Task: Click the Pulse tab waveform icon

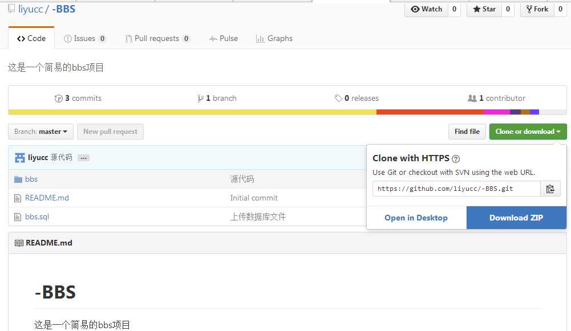Action: 213,39
